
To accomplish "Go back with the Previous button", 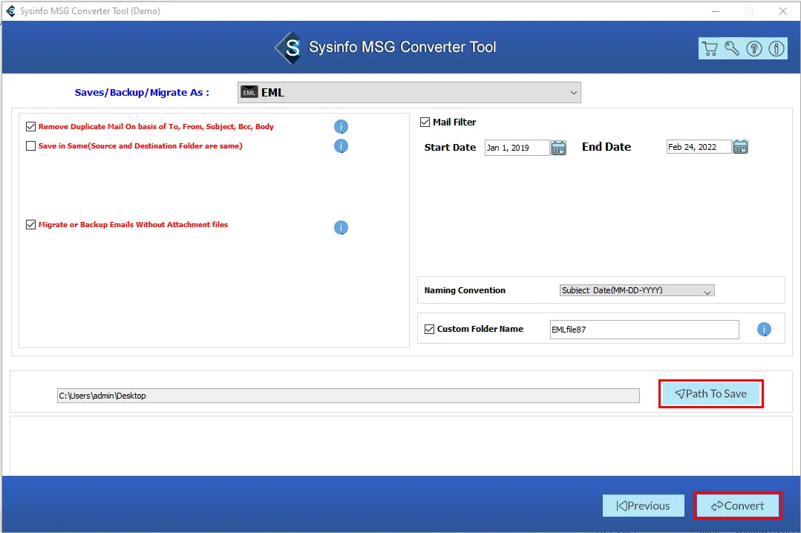I will [643, 506].
